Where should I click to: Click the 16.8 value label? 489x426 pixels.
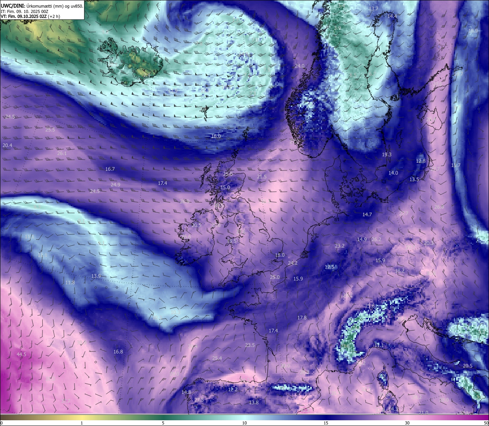click(x=118, y=351)
